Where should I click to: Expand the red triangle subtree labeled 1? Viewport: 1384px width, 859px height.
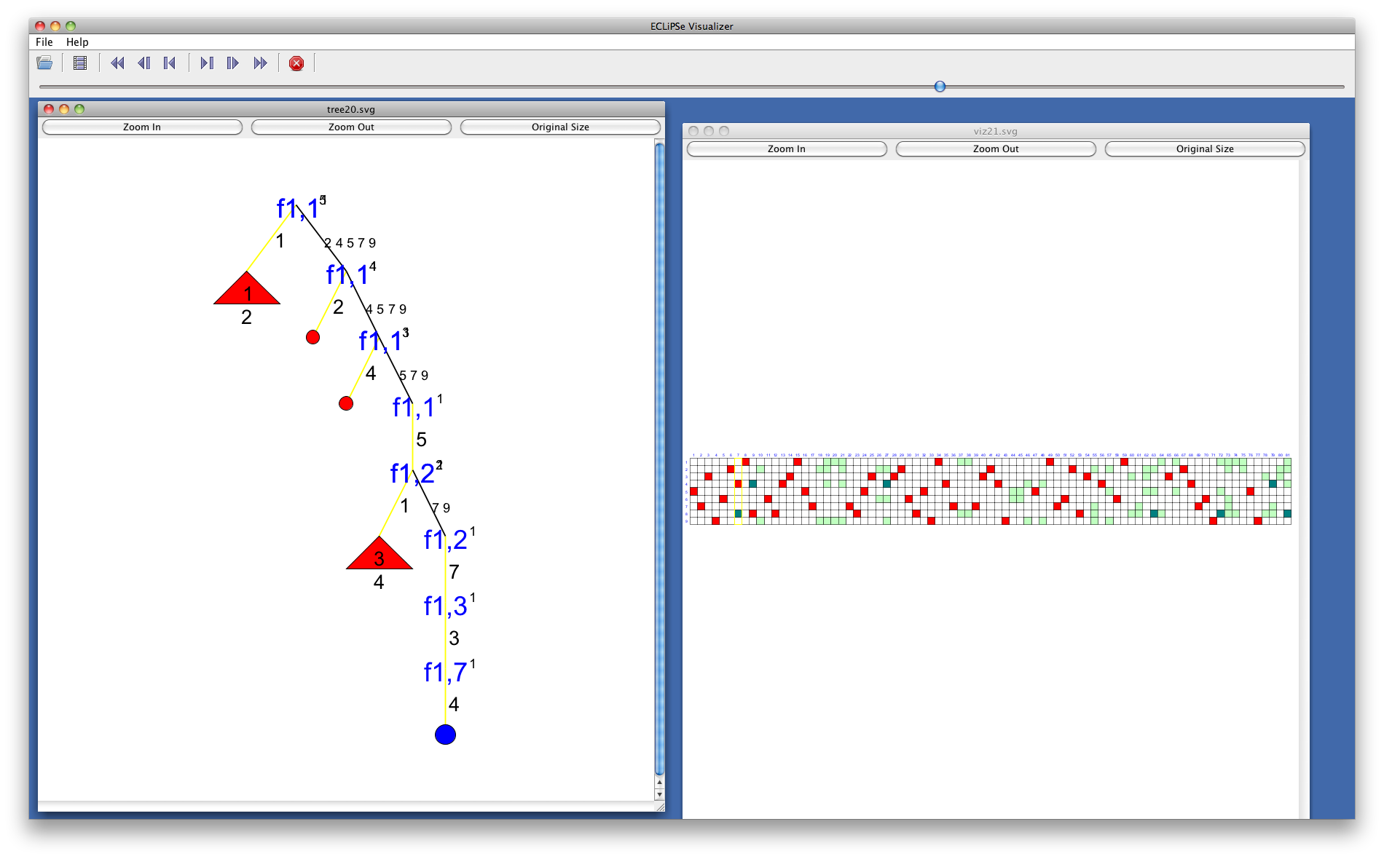click(x=247, y=290)
